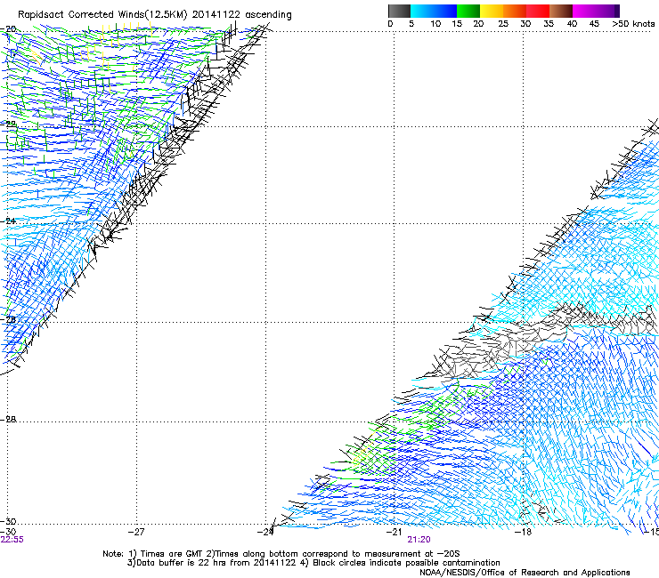The width and height of the screenshot is (659, 578).
Task: Click the green 15-20 knots color swatch
Action: pos(468,11)
